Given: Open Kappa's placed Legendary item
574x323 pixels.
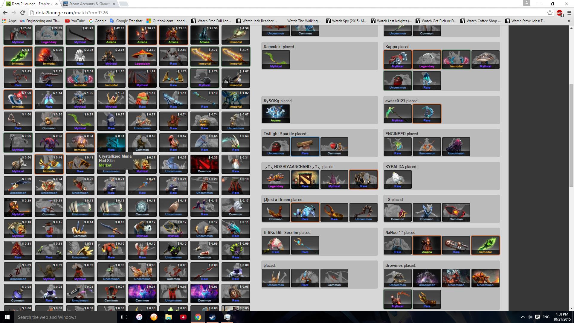Looking at the screenshot, I should coord(427,60).
